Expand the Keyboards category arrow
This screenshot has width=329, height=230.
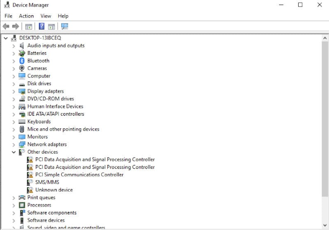click(14, 122)
